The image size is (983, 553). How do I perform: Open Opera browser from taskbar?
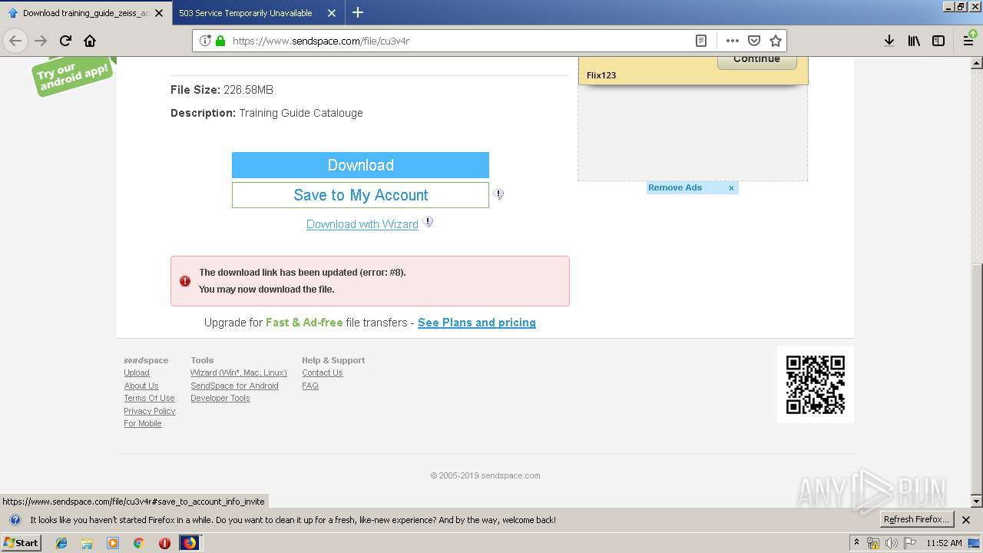164,543
